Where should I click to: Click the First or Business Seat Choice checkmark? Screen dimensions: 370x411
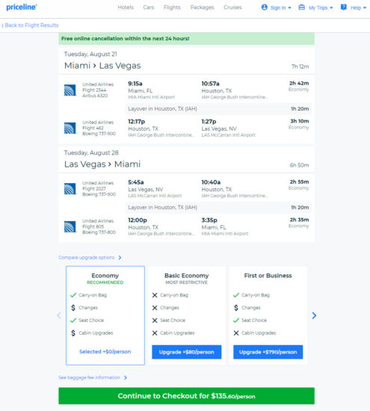(236, 321)
